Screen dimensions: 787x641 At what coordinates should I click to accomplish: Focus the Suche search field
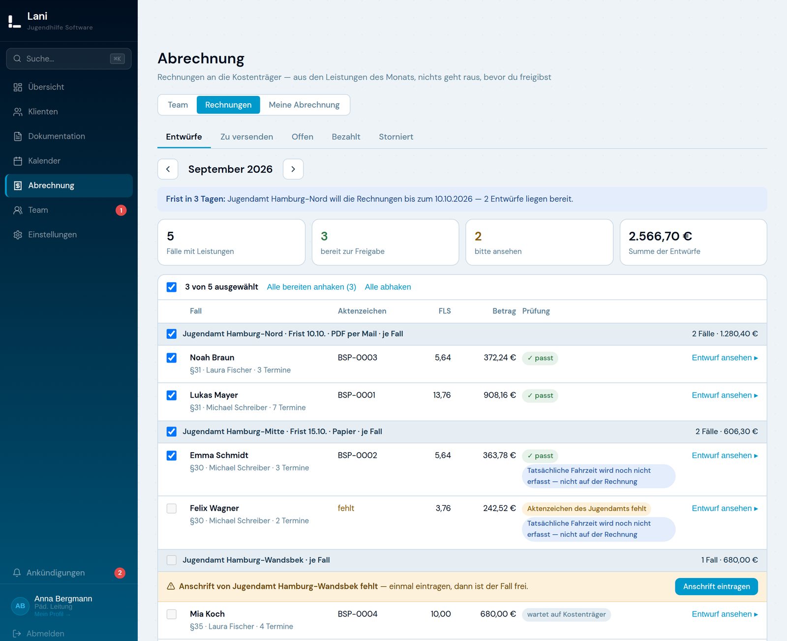(x=69, y=59)
